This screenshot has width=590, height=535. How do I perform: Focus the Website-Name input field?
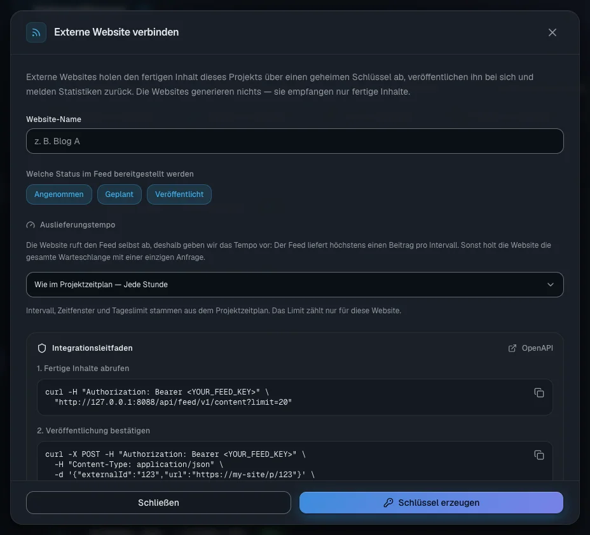click(294, 141)
